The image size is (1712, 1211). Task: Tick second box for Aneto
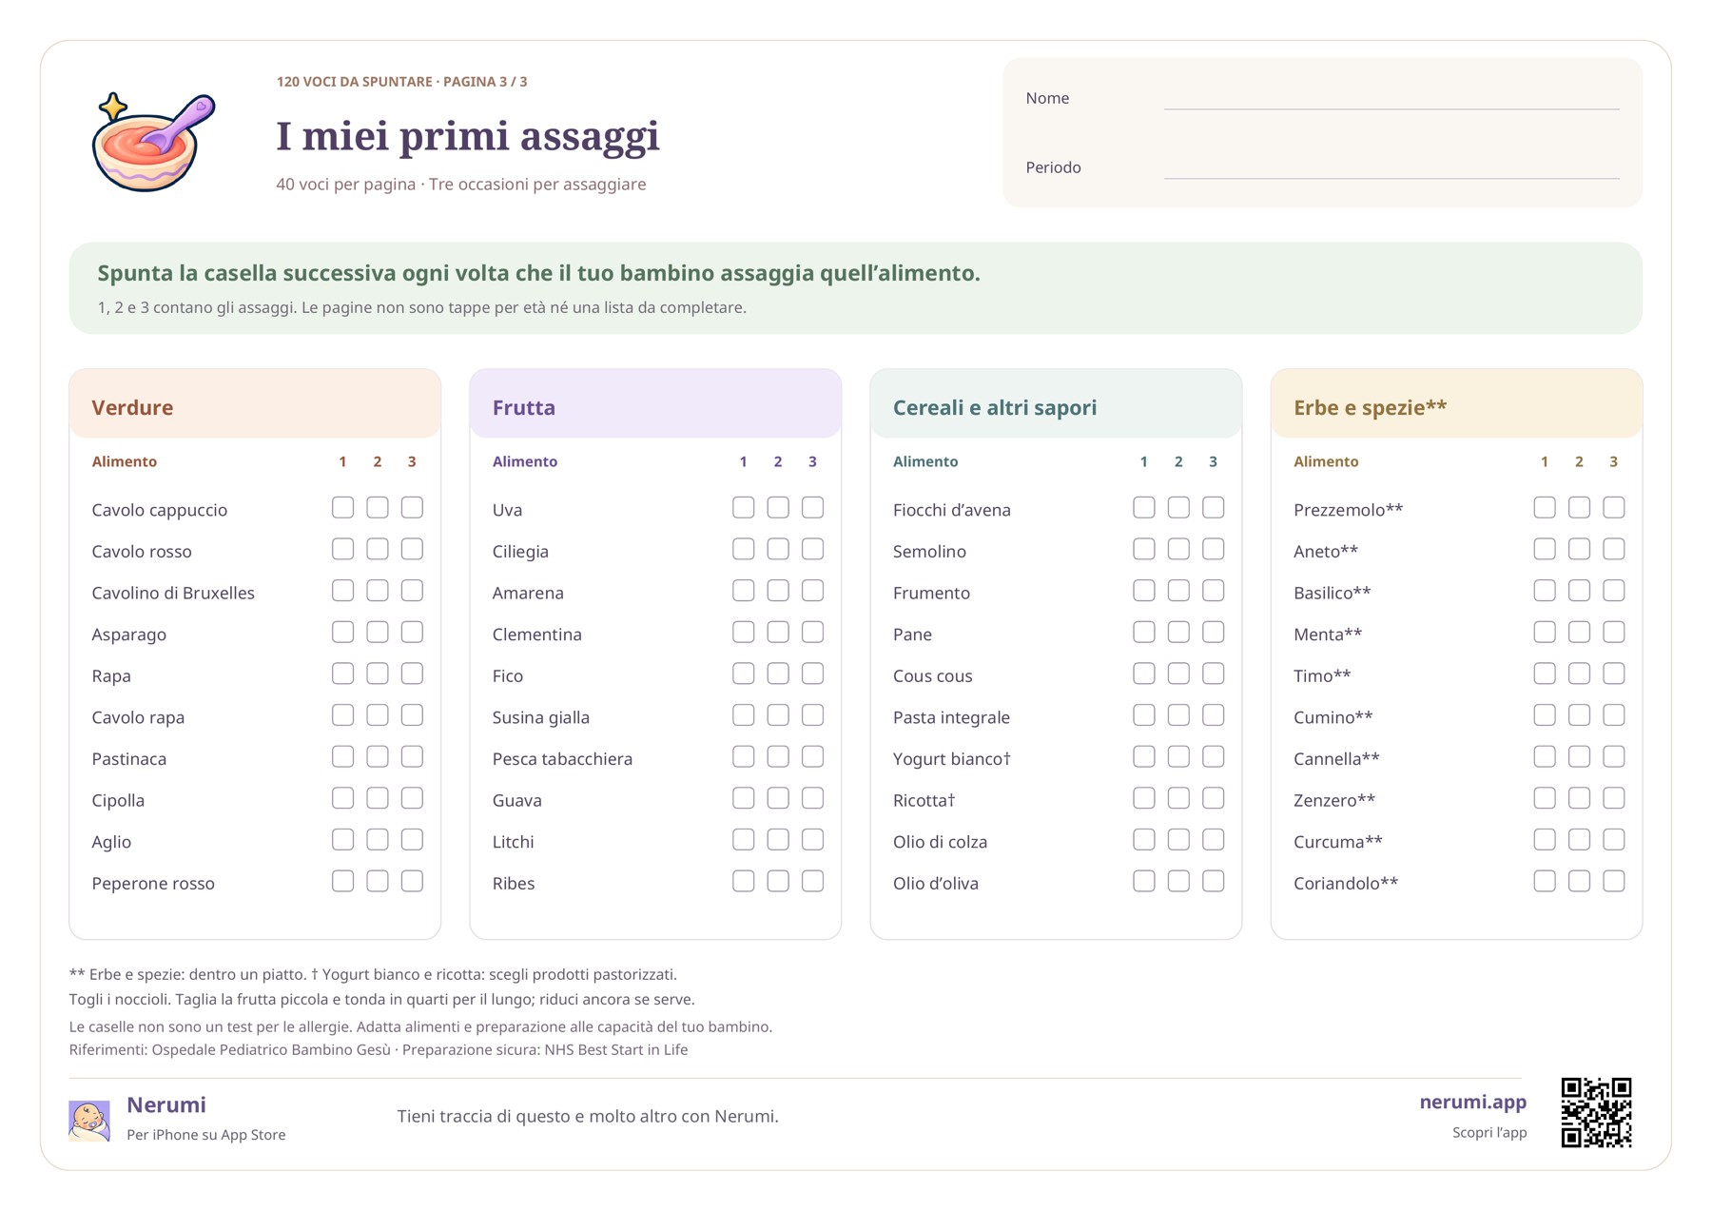[1579, 549]
